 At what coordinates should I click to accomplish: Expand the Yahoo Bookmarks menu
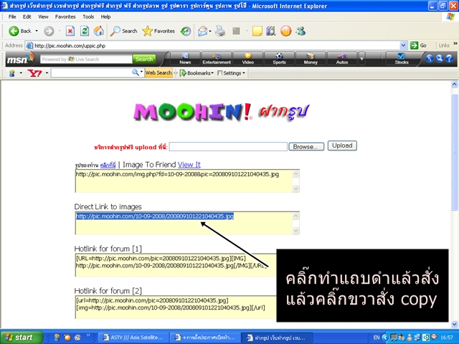[x=197, y=73]
